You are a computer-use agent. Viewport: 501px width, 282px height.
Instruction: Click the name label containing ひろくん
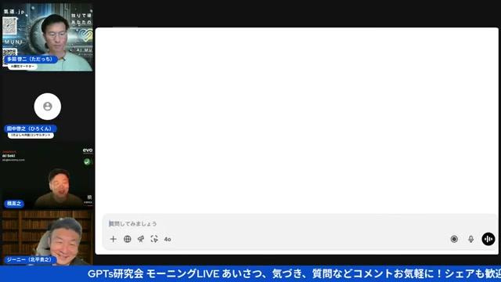click(x=31, y=128)
